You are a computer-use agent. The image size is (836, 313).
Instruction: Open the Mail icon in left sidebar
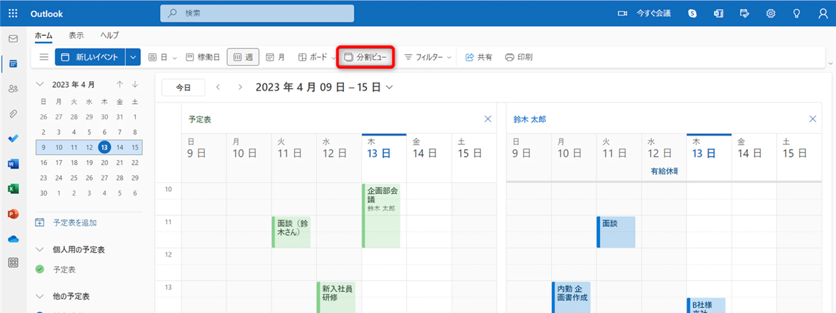tap(13, 39)
